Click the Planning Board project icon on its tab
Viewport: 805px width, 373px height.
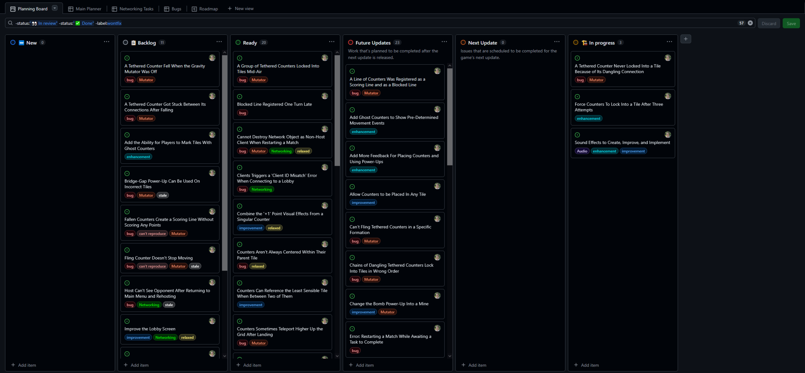coord(12,8)
